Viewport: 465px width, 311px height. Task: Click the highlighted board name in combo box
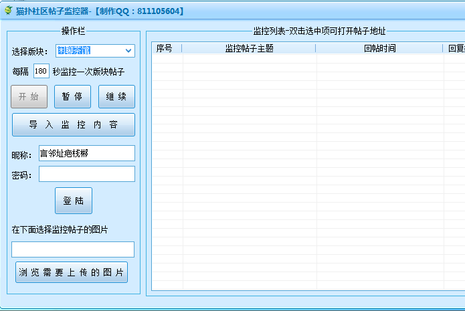(x=74, y=51)
